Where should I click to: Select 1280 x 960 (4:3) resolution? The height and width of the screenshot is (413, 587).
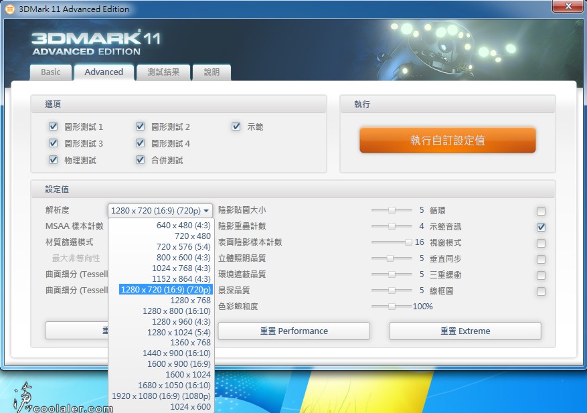181,322
